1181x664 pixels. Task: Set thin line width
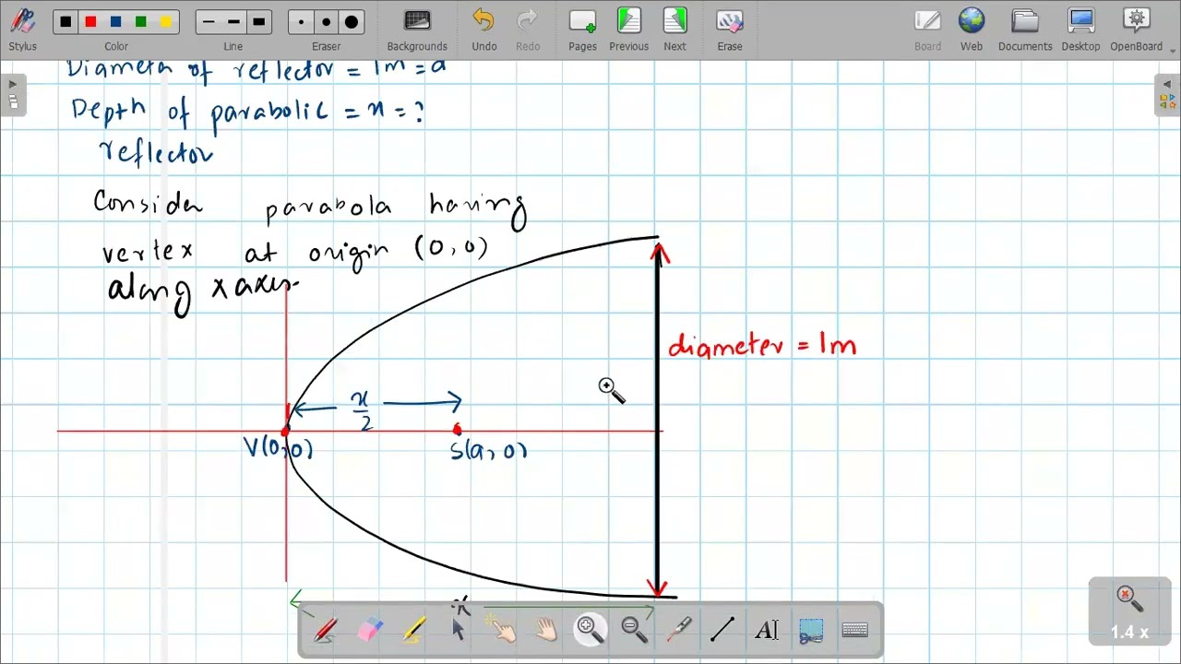pyautogui.click(x=209, y=22)
